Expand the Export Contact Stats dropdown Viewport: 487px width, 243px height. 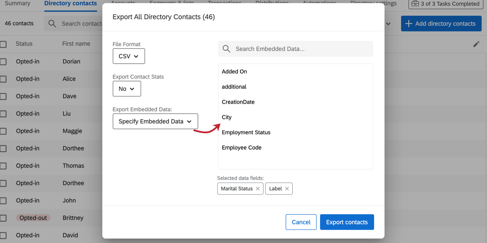click(x=127, y=89)
